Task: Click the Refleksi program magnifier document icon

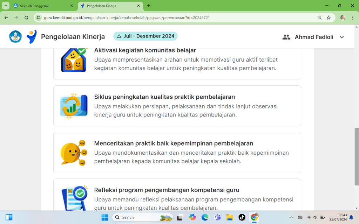Action: point(74,198)
